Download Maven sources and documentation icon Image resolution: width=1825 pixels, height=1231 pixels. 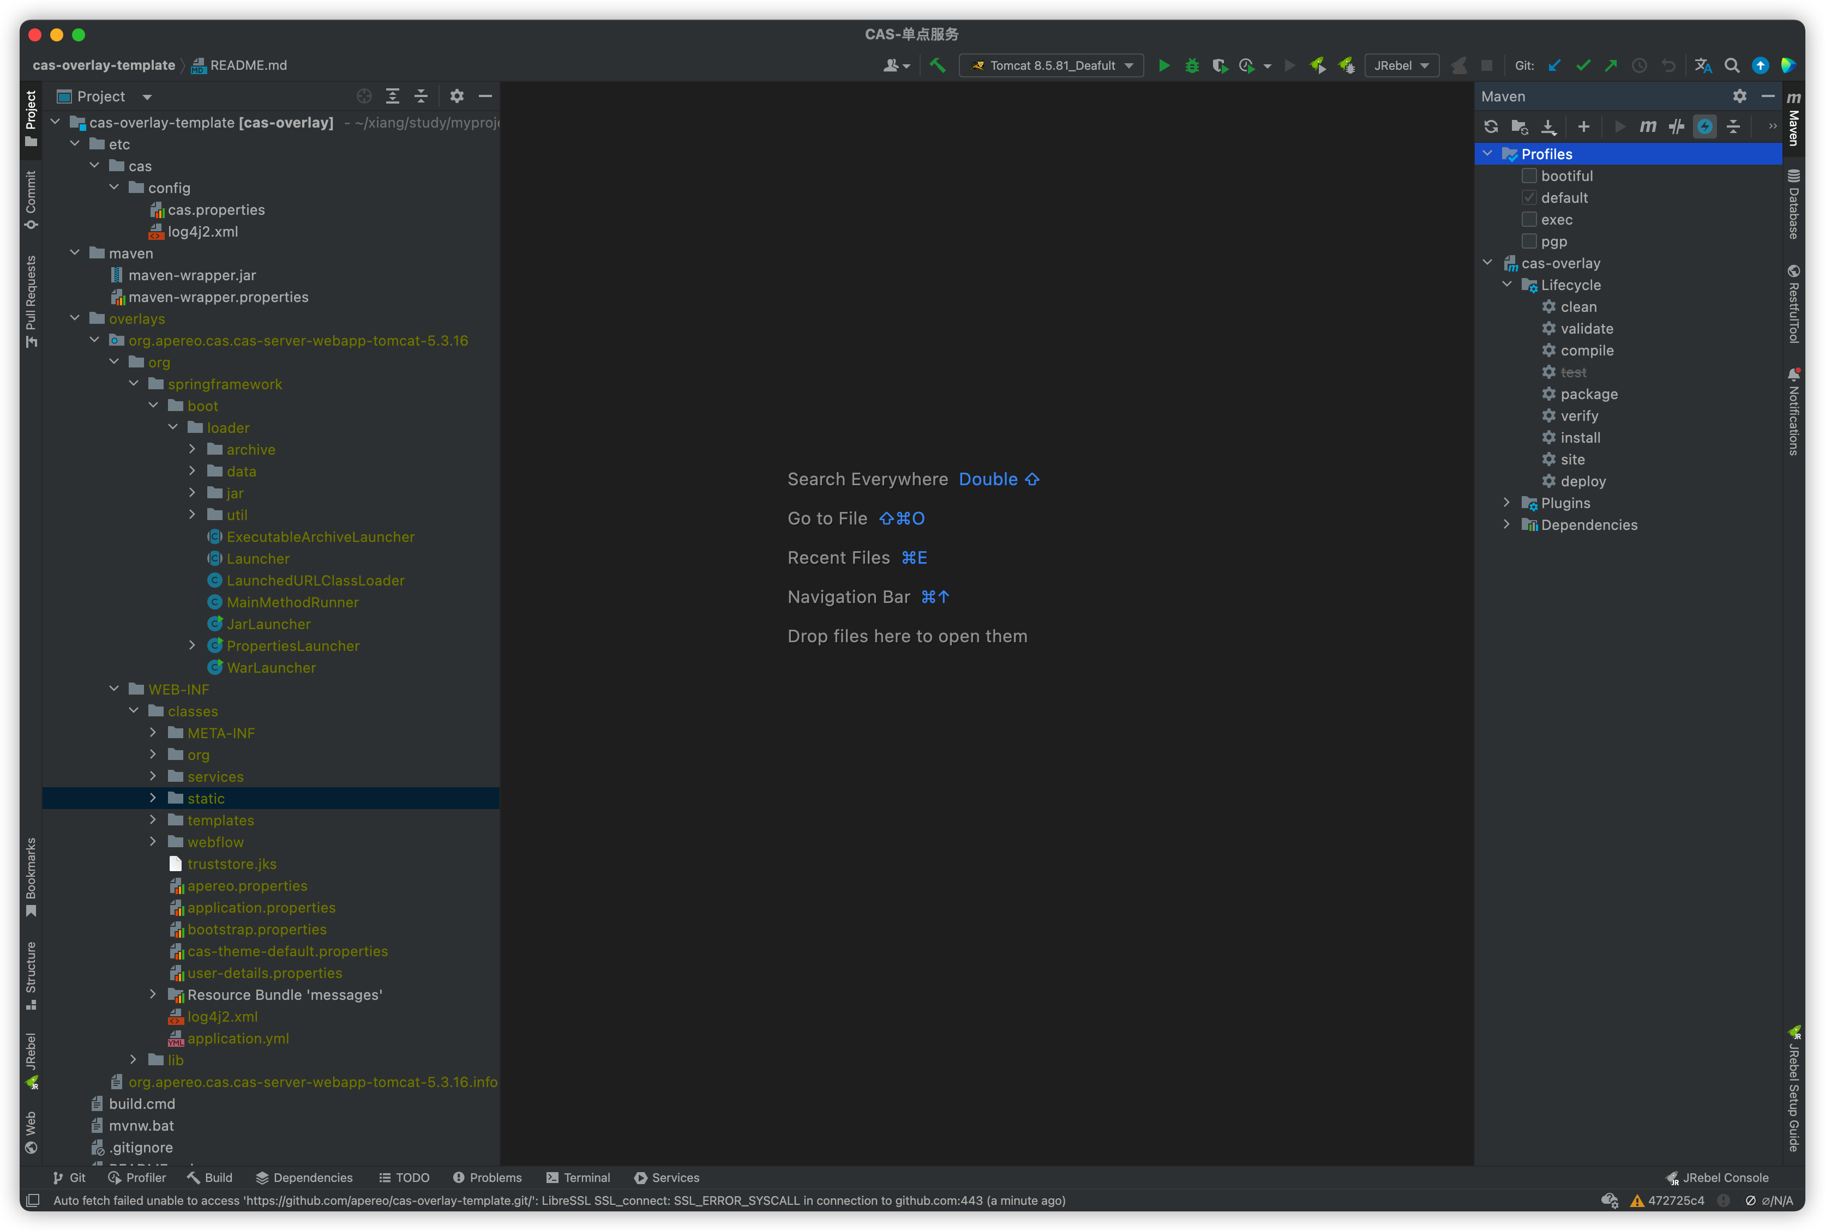[x=1548, y=126]
